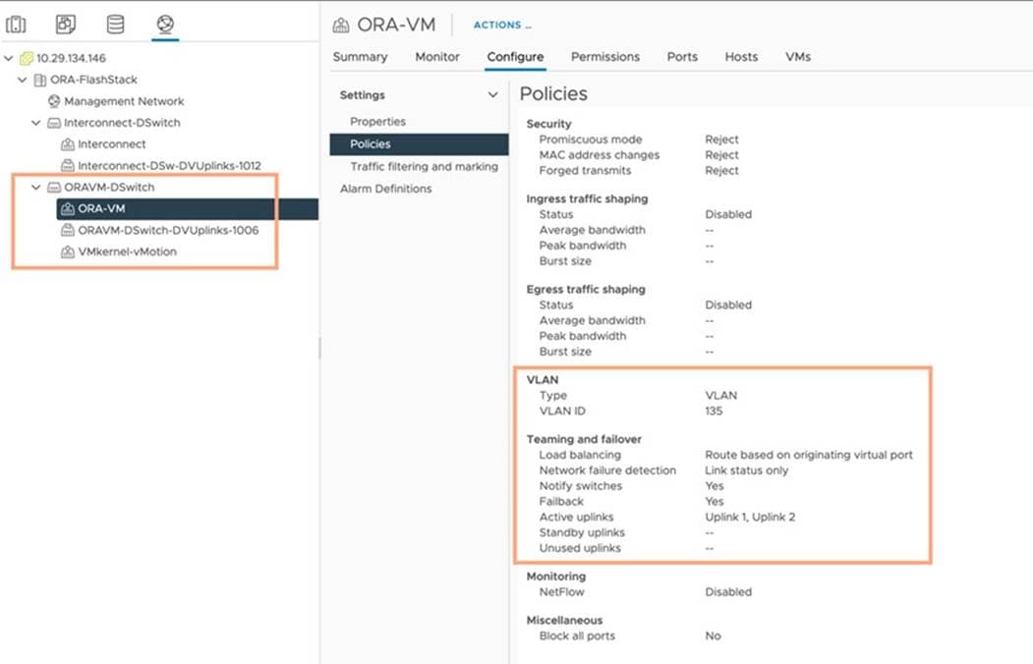This screenshot has width=1033, height=664.
Task: Click 'Route based on originating virtual port'
Action: tap(808, 455)
